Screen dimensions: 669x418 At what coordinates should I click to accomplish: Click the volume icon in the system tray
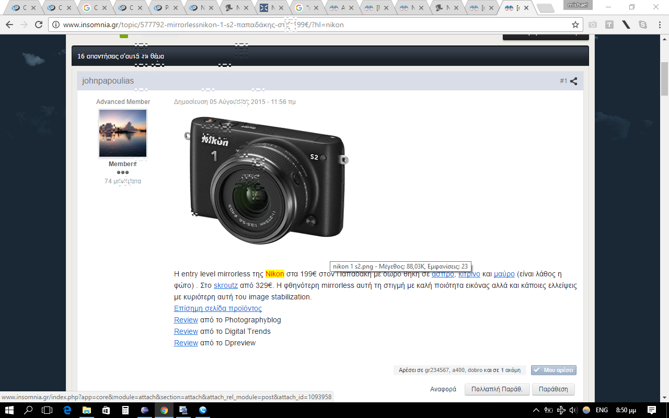point(573,410)
